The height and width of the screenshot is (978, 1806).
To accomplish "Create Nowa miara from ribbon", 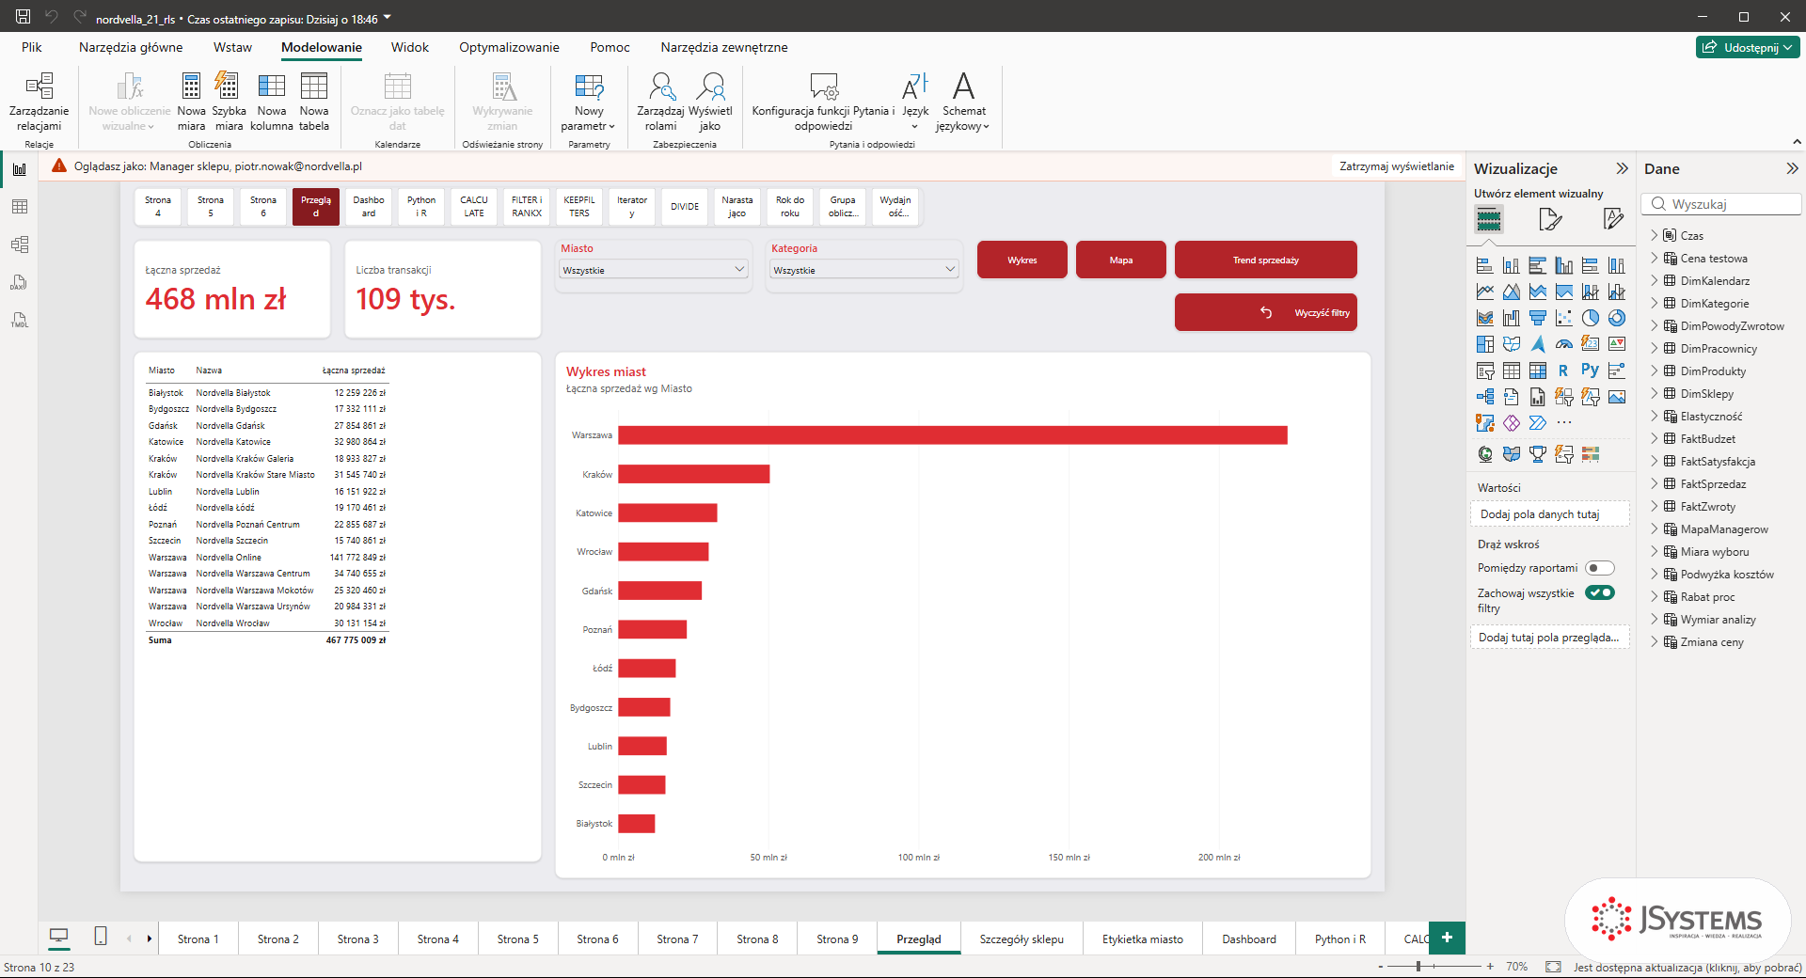I will click(191, 102).
